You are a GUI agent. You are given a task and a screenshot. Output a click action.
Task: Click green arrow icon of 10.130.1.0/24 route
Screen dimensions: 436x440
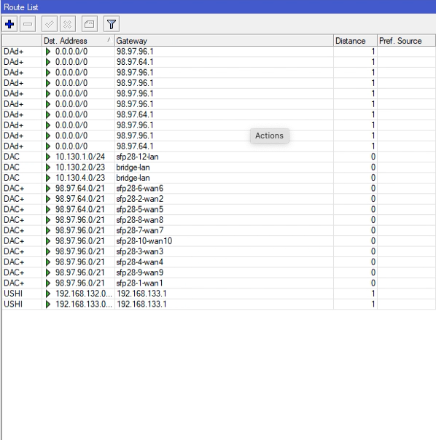pos(48,157)
